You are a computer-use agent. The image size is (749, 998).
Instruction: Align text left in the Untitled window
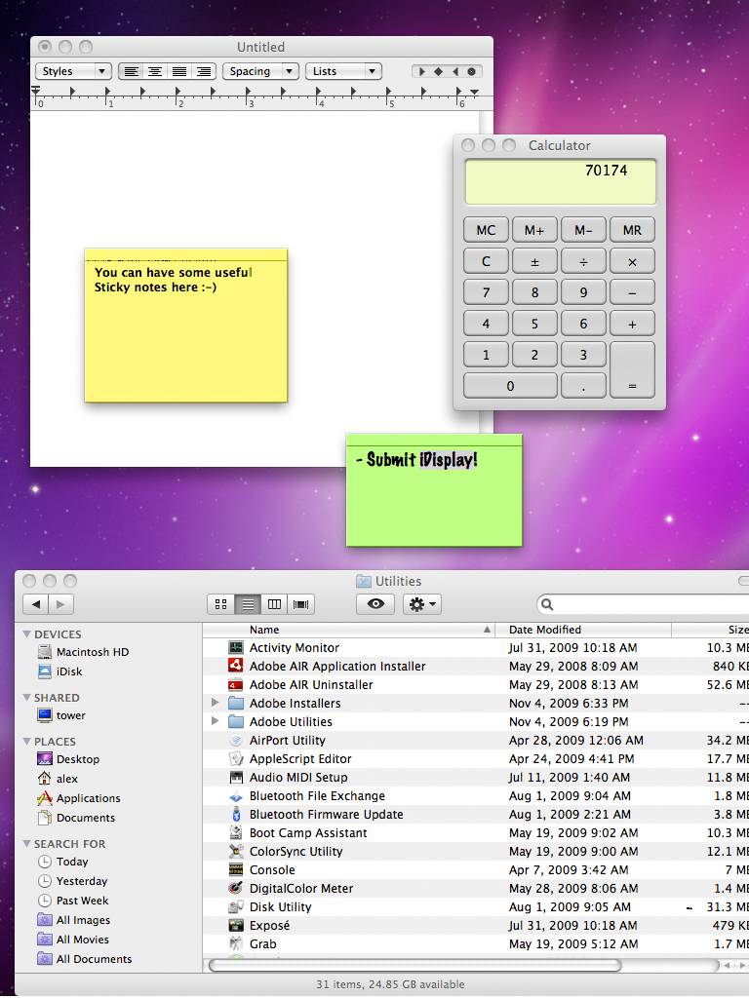(132, 71)
